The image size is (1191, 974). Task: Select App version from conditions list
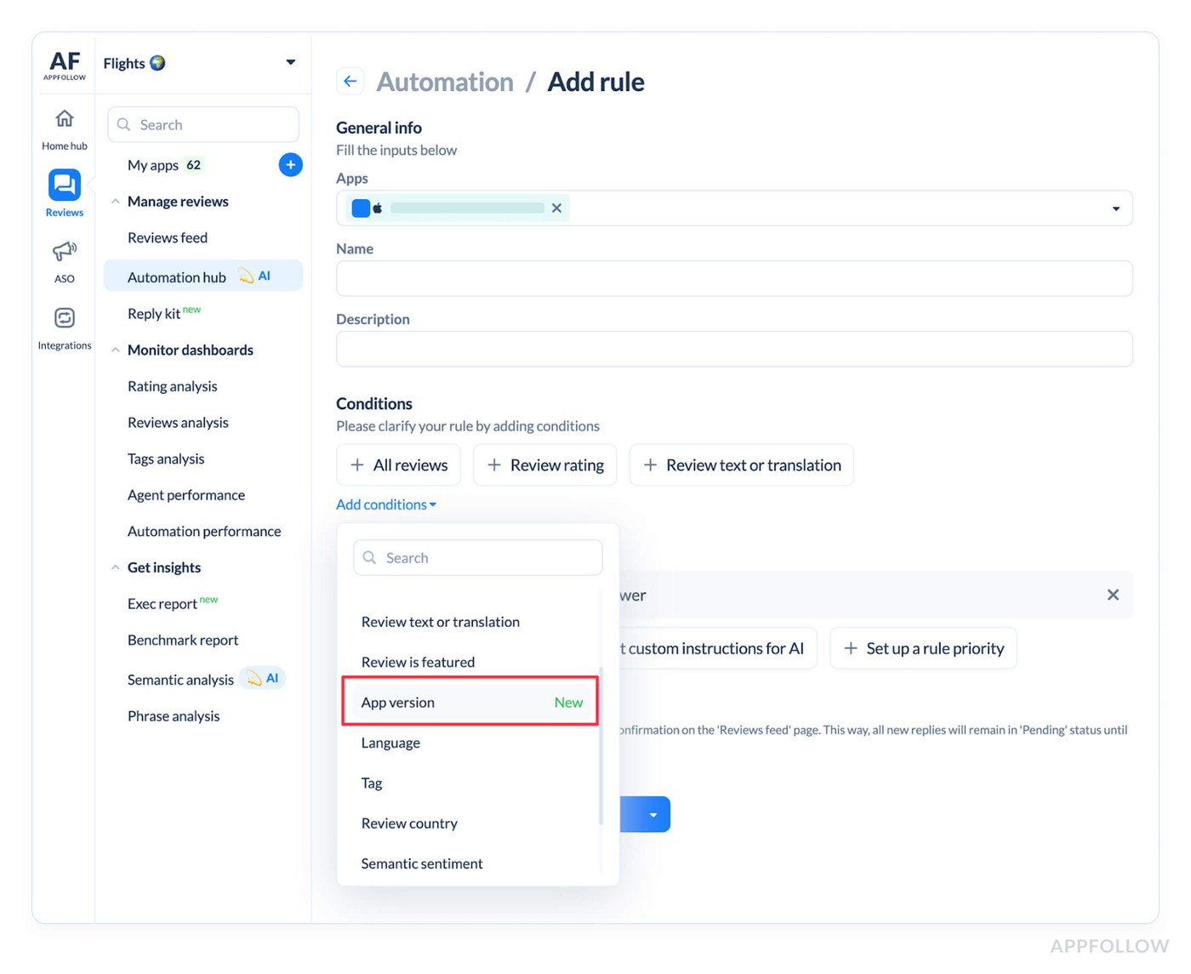coord(470,703)
